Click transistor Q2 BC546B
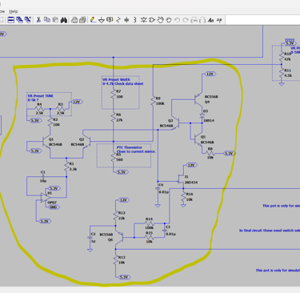300x293 pixels. (87, 142)
